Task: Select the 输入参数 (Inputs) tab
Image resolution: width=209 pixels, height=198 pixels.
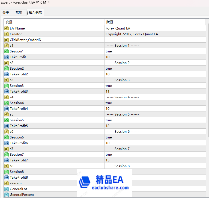Action: point(35,12)
